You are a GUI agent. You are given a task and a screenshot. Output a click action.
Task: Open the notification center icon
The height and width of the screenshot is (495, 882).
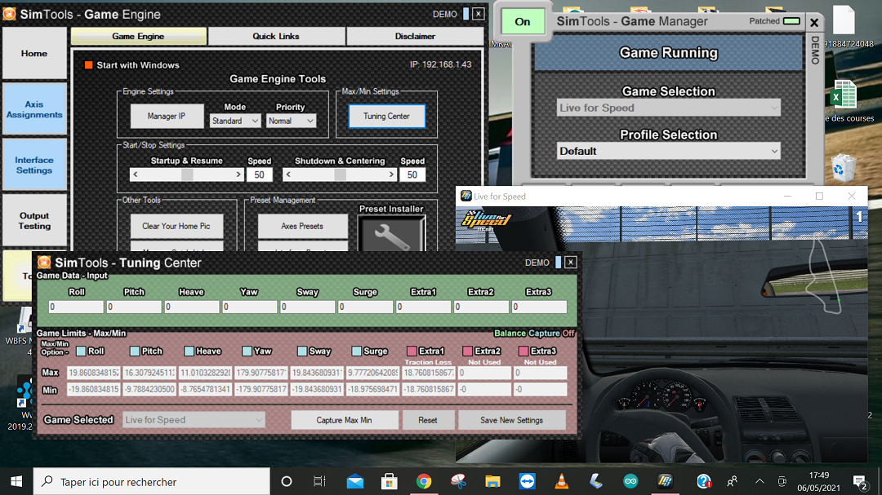click(859, 481)
